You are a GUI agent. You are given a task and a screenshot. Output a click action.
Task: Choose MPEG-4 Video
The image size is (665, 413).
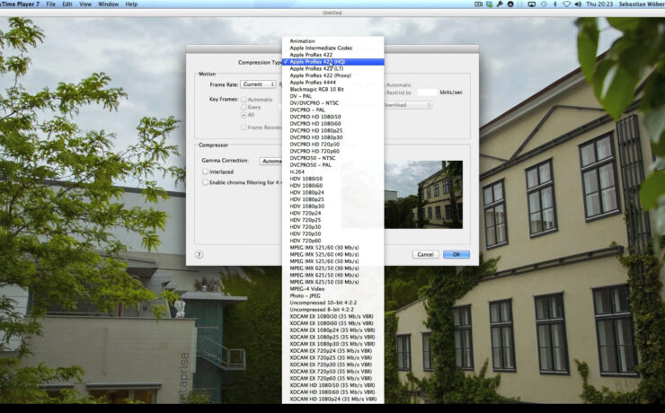click(332, 289)
